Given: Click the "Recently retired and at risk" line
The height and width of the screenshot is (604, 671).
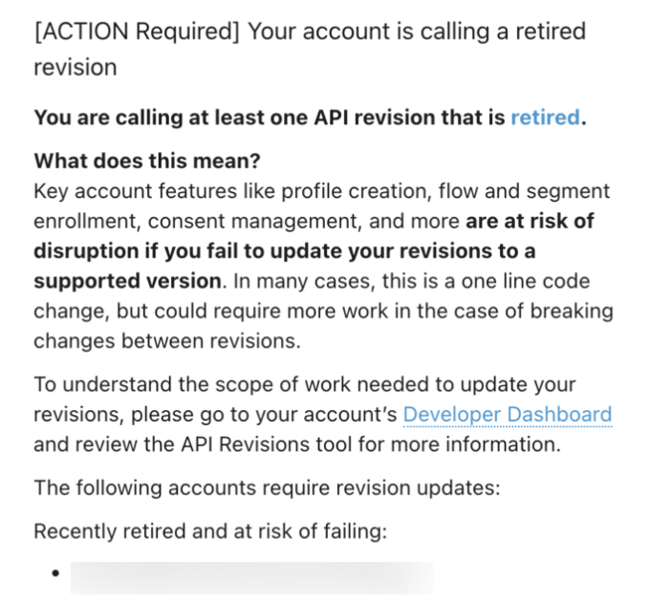Looking at the screenshot, I should click(x=210, y=531).
